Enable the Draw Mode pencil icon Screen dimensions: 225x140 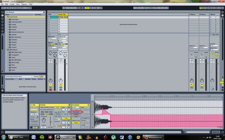pos(101,8)
